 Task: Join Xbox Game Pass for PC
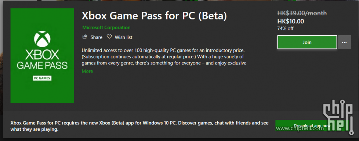[307, 42]
